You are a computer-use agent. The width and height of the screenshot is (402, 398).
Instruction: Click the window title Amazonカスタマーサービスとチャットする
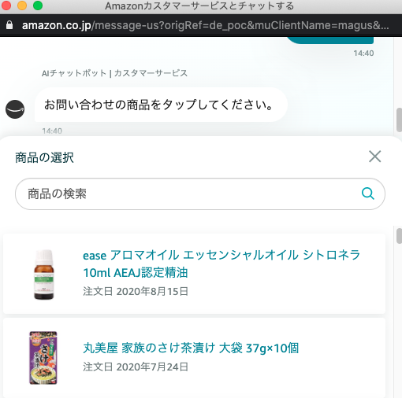[x=199, y=6]
